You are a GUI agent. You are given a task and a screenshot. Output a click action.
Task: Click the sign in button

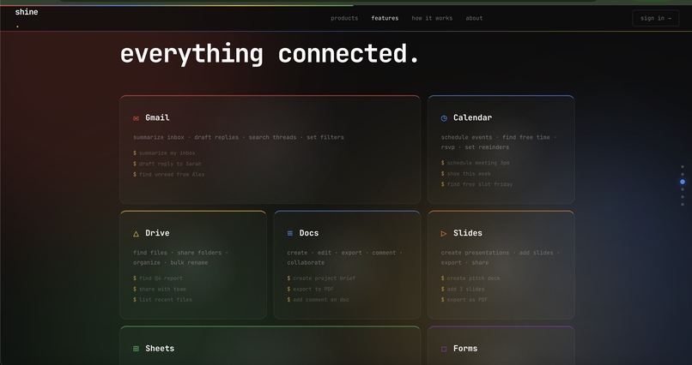pos(656,18)
